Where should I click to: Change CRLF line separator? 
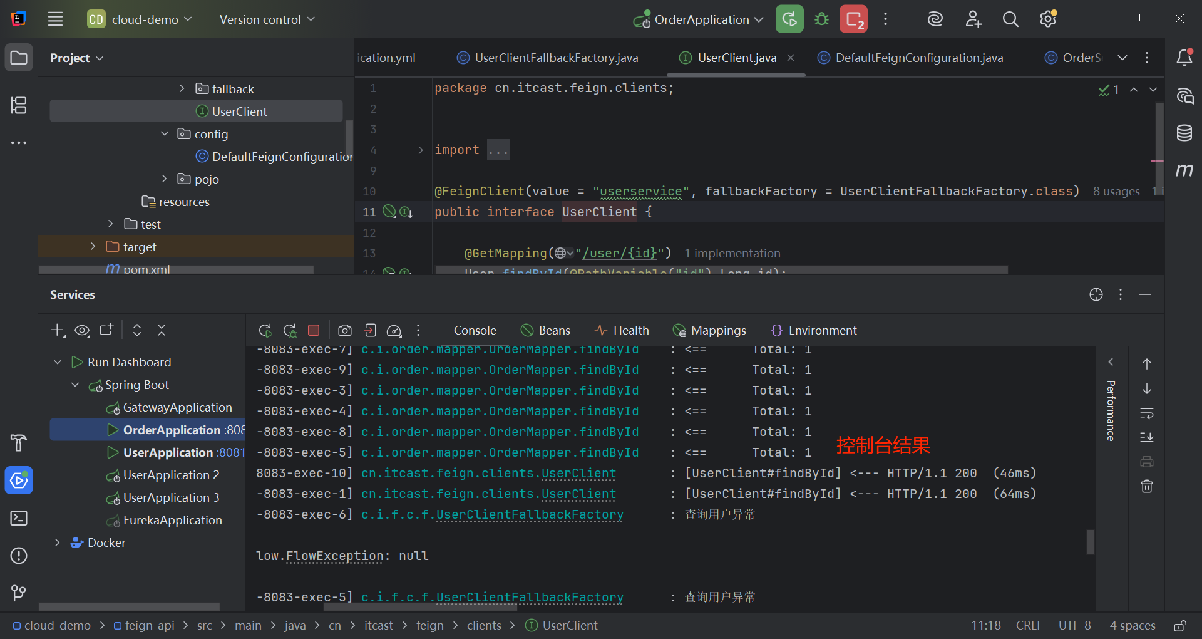[1029, 625]
